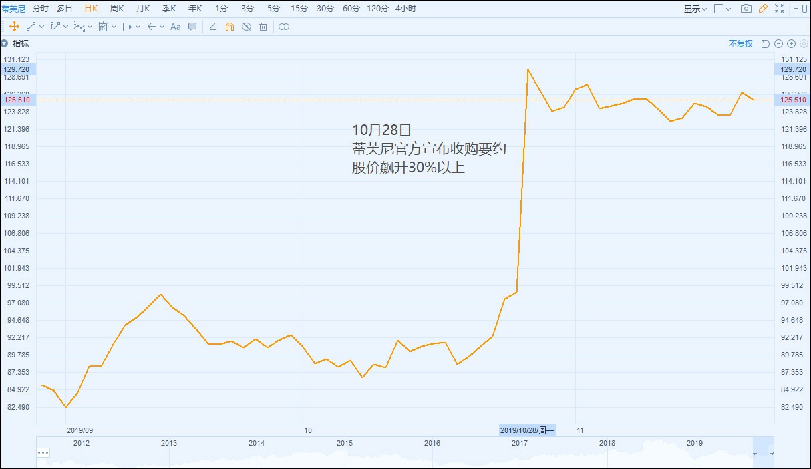811x469 pixels.
Task: Select the 5分 five-minute period
Action: coord(273,9)
